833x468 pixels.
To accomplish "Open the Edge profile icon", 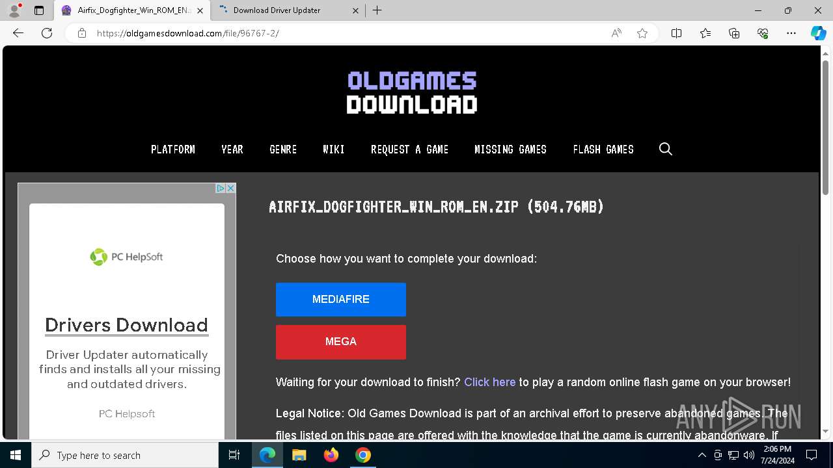I will tap(14, 10).
